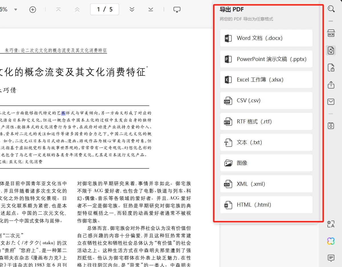Click the HTML file icon
This screenshot has height=267, width=342.
pos(228,205)
